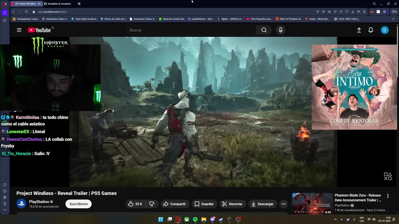This screenshot has width=399, height=224.
Task: Open more actions ellipsis beside Descargar
Action: tap(283, 204)
